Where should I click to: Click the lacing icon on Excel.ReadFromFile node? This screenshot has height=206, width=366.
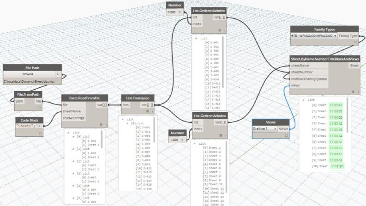click(101, 125)
